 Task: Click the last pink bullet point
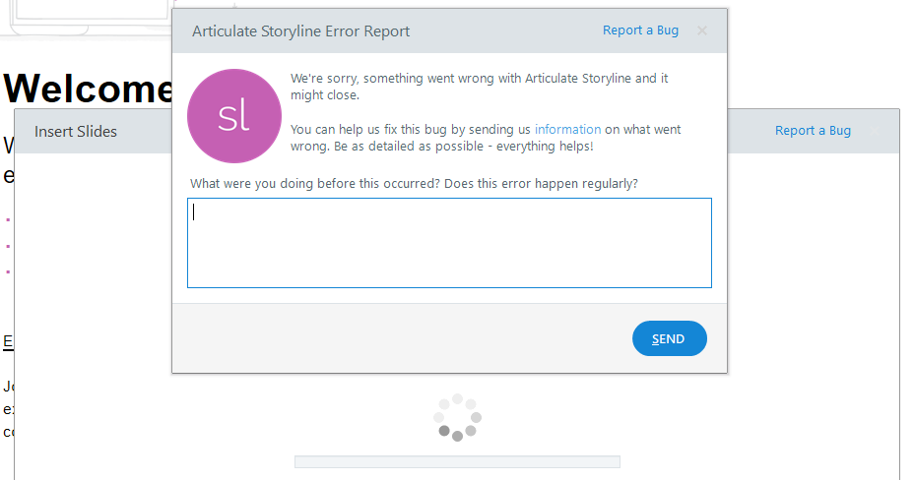click(8, 271)
